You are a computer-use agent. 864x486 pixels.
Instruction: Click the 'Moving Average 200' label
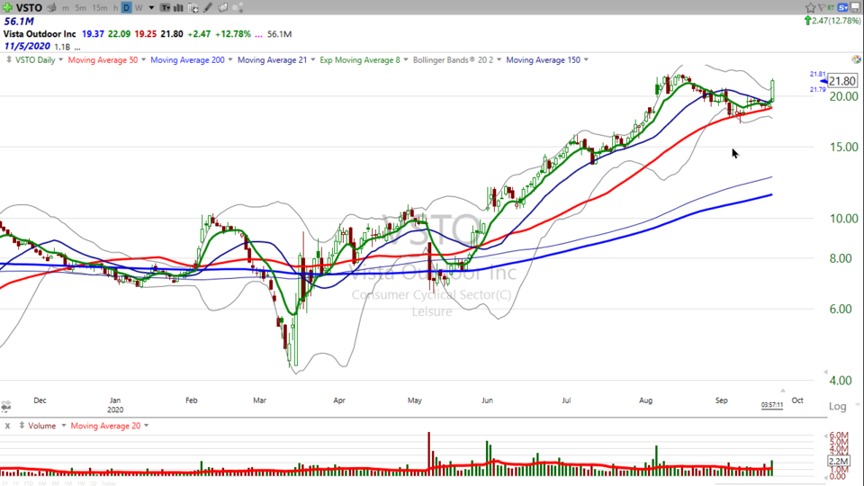tap(187, 60)
